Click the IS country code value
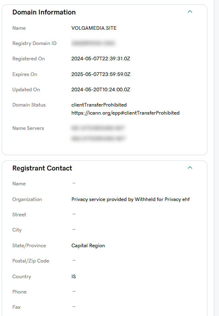The height and width of the screenshot is (316, 219). pyautogui.click(x=74, y=277)
